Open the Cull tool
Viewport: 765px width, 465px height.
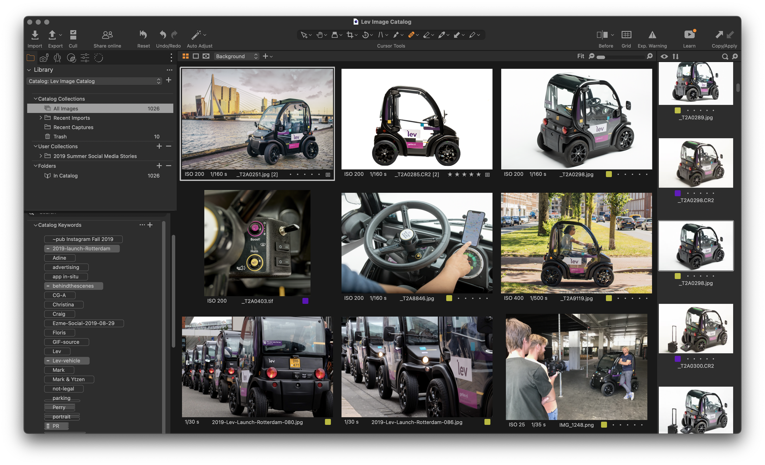73,35
